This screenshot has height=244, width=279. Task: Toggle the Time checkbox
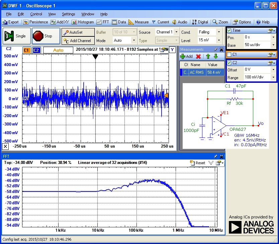pyautogui.click(x=229, y=30)
